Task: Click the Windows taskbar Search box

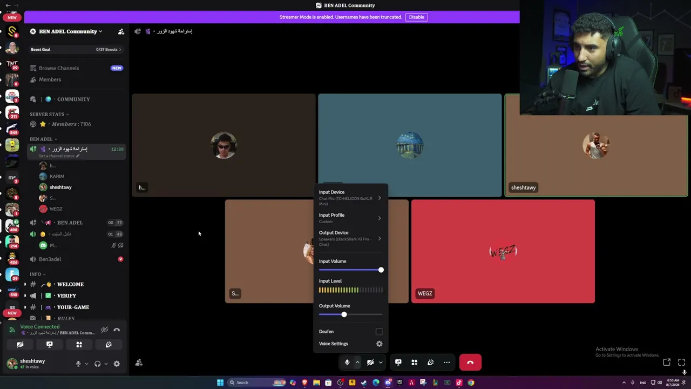Action: [257, 383]
